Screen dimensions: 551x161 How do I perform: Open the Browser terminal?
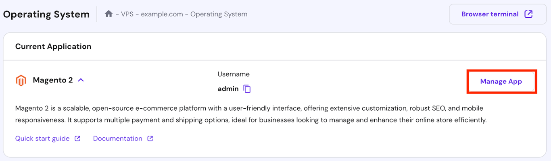(497, 14)
